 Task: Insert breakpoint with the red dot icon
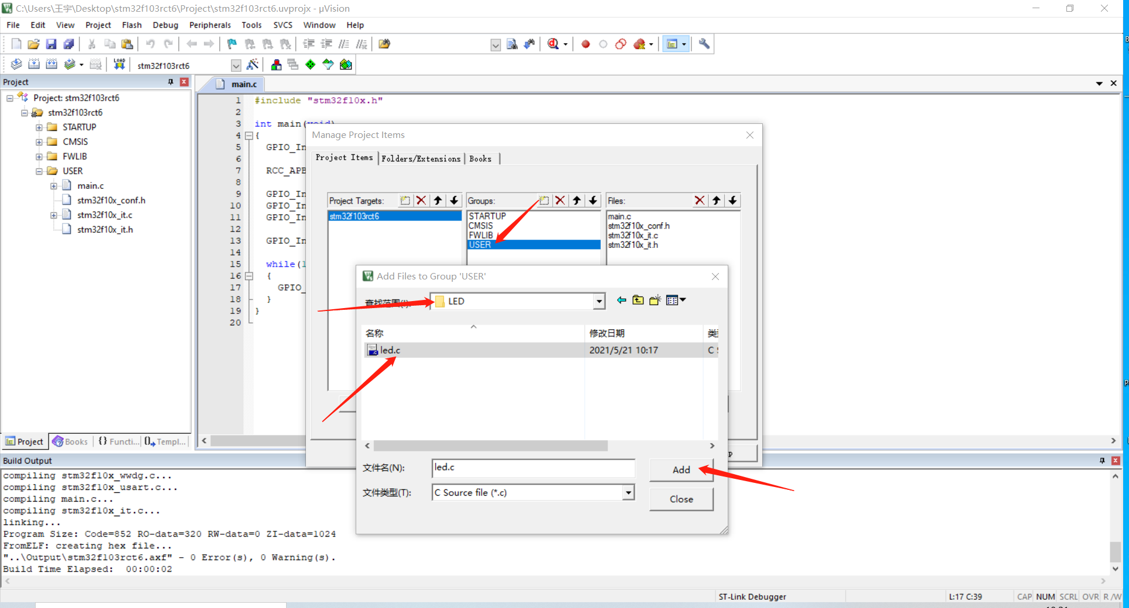click(x=586, y=44)
